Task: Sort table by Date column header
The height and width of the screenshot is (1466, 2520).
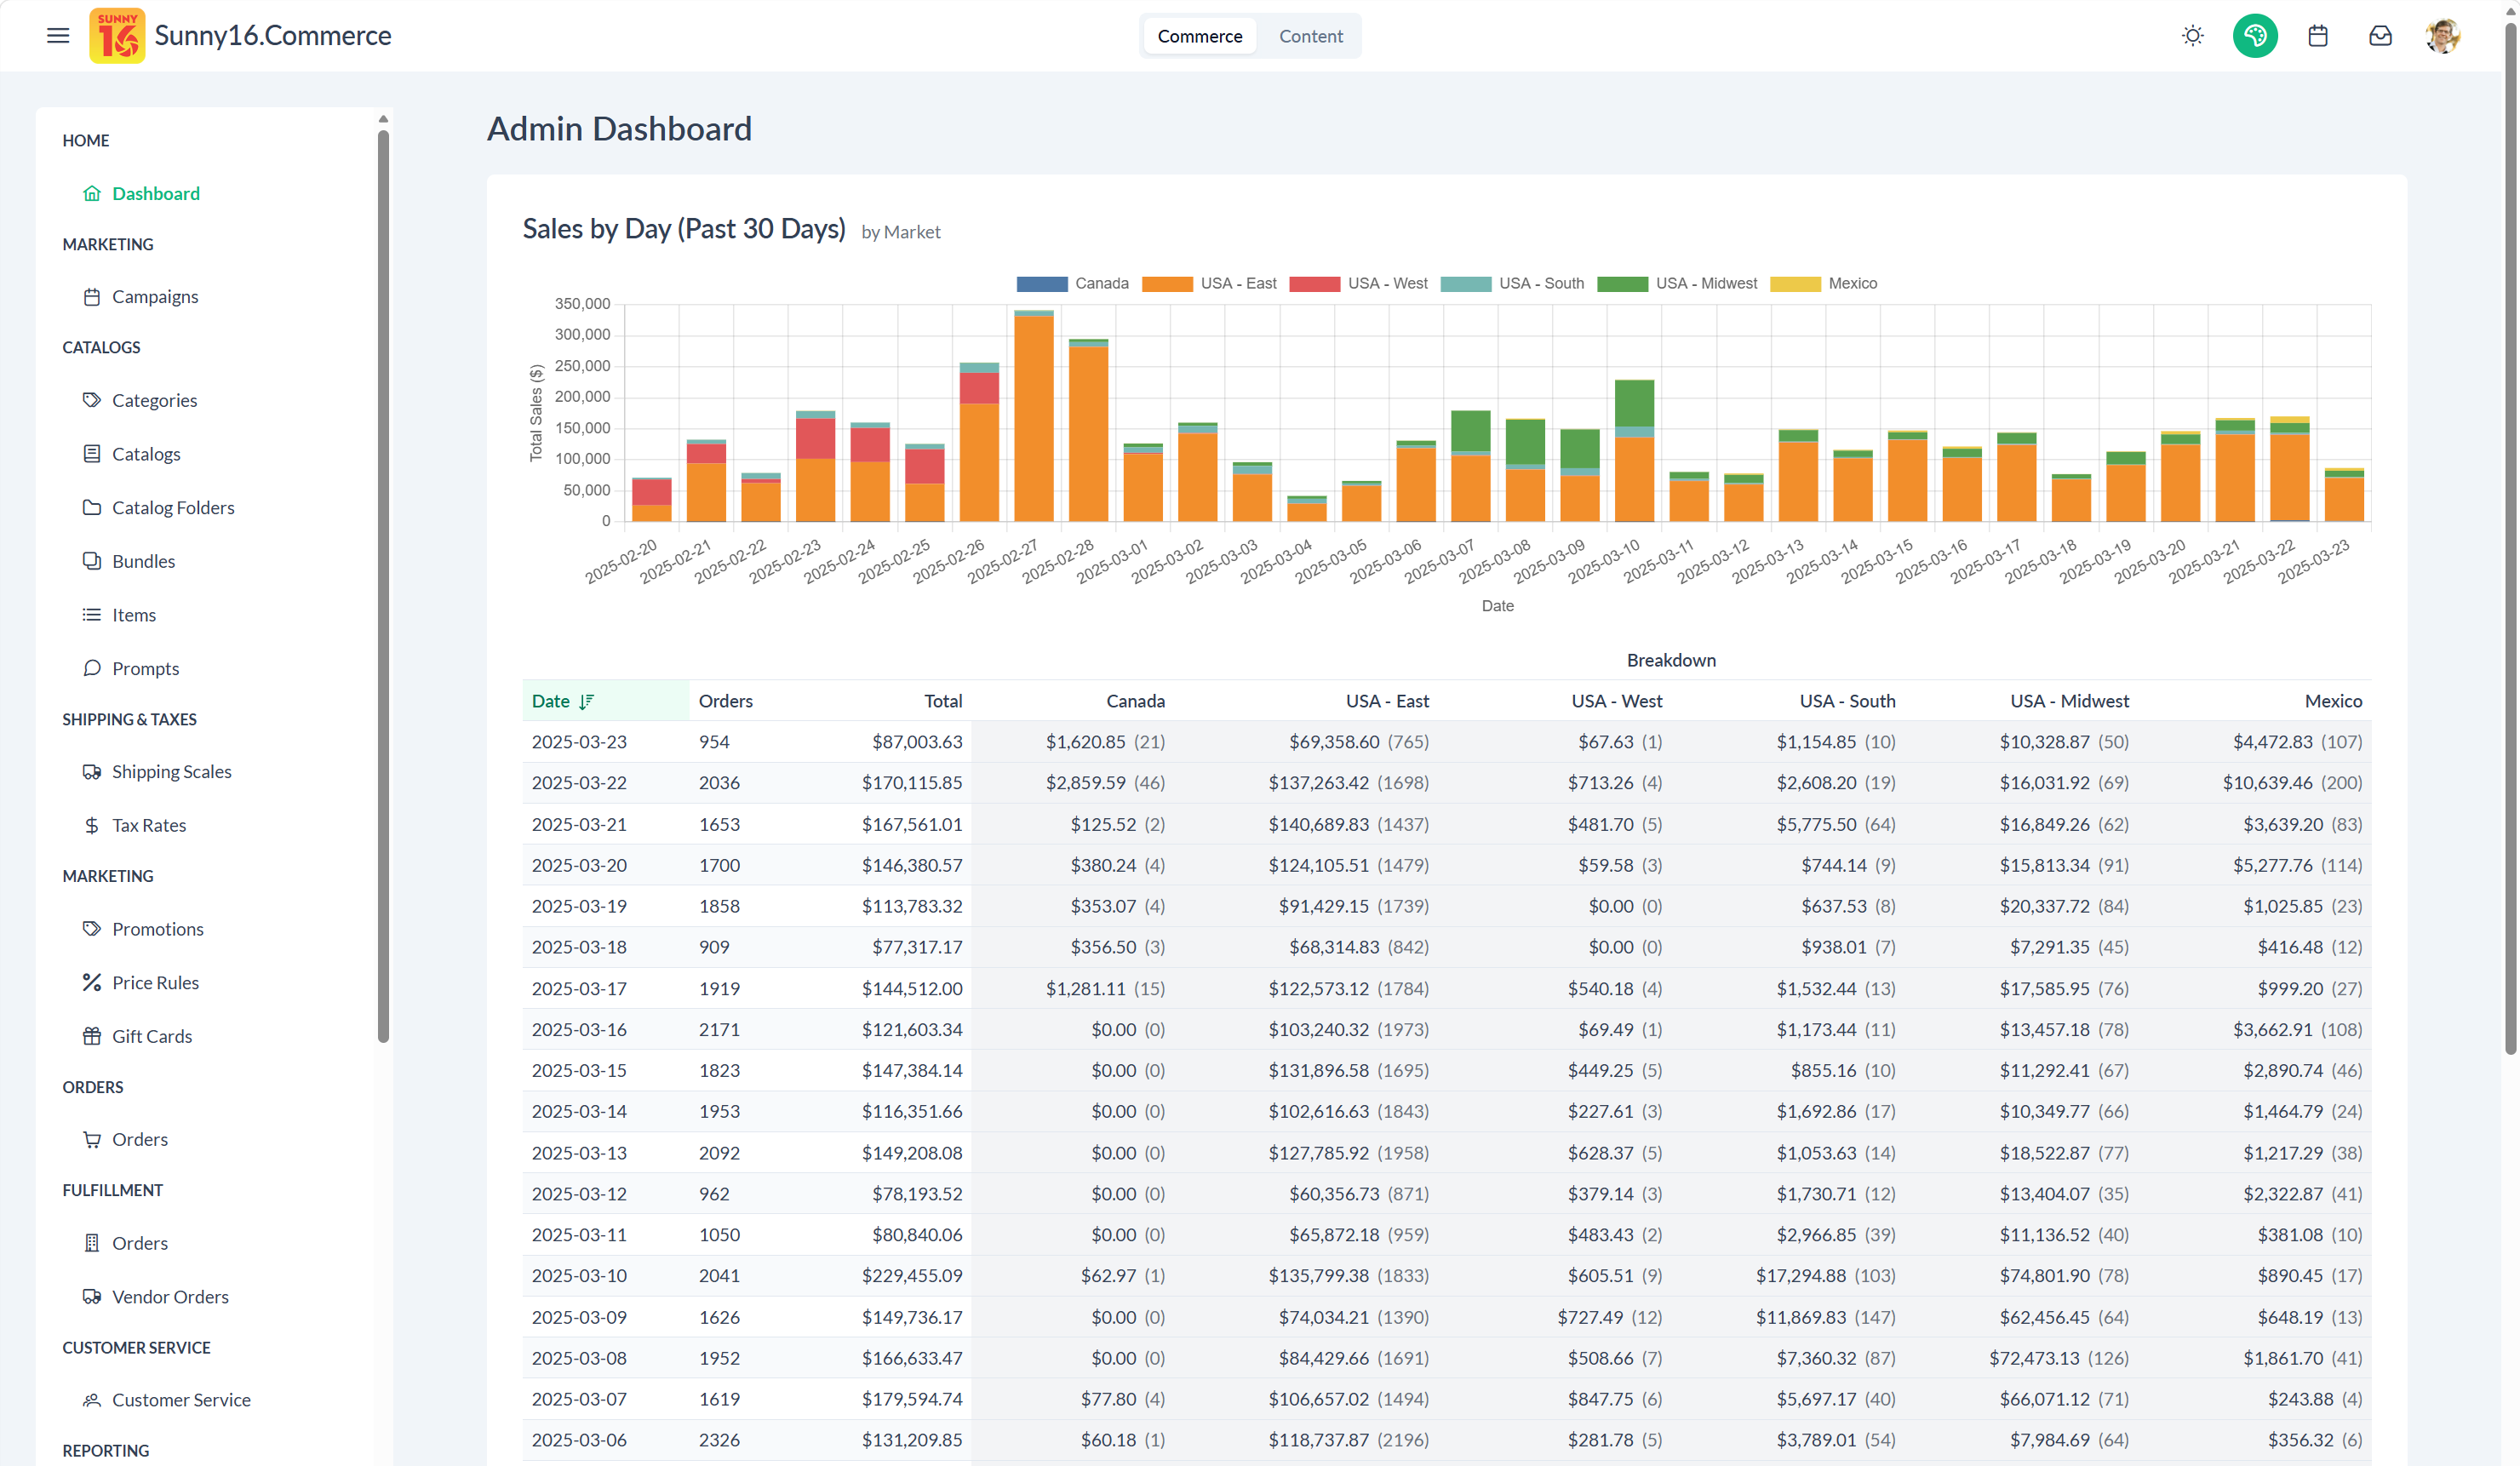Action: 605,701
